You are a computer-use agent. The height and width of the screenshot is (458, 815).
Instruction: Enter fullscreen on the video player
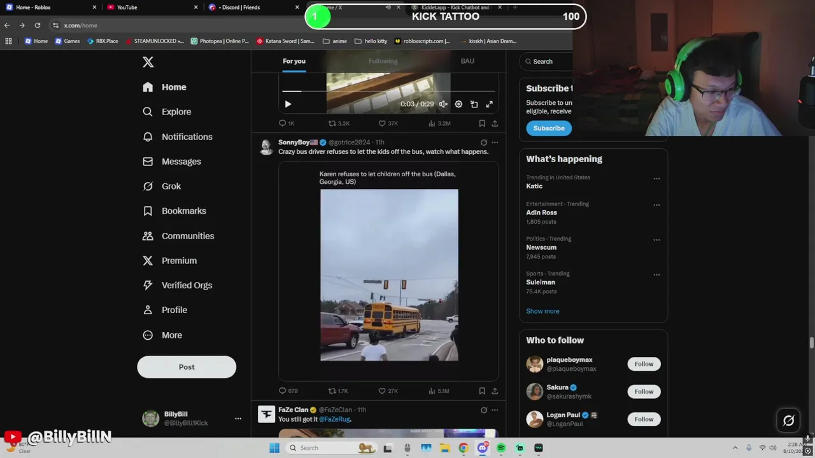click(x=490, y=104)
